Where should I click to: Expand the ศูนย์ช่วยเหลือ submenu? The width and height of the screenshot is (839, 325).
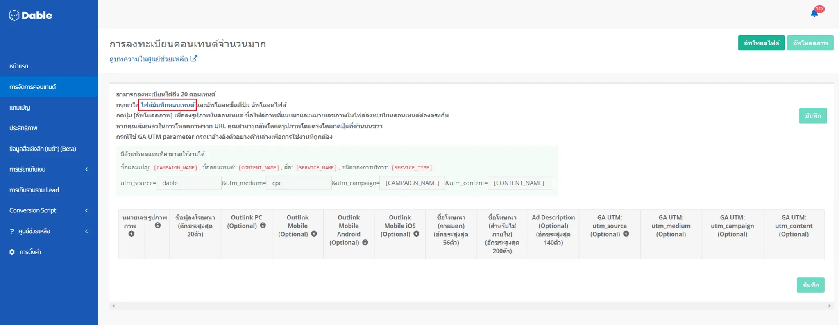(86, 231)
